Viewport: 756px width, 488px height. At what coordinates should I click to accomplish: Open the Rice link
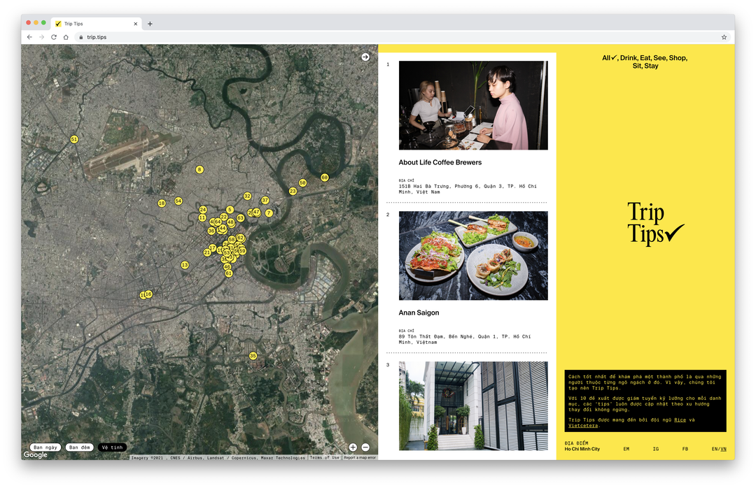(x=680, y=420)
